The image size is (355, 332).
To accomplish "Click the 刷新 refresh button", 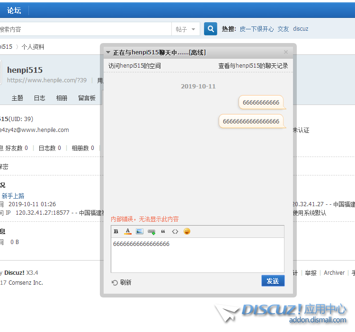I will coord(122,282).
